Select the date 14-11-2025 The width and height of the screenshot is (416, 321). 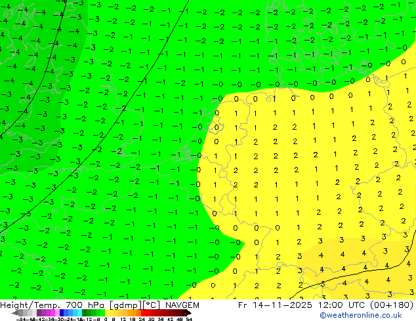(282, 305)
